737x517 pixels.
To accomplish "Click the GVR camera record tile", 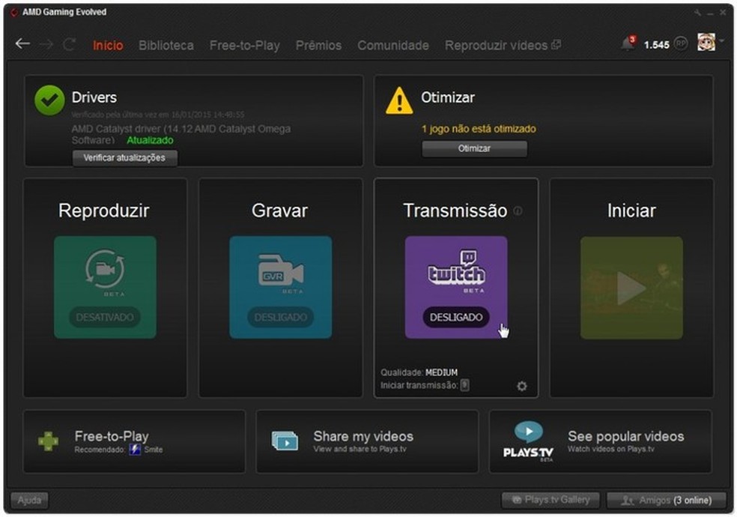I will tap(281, 287).
